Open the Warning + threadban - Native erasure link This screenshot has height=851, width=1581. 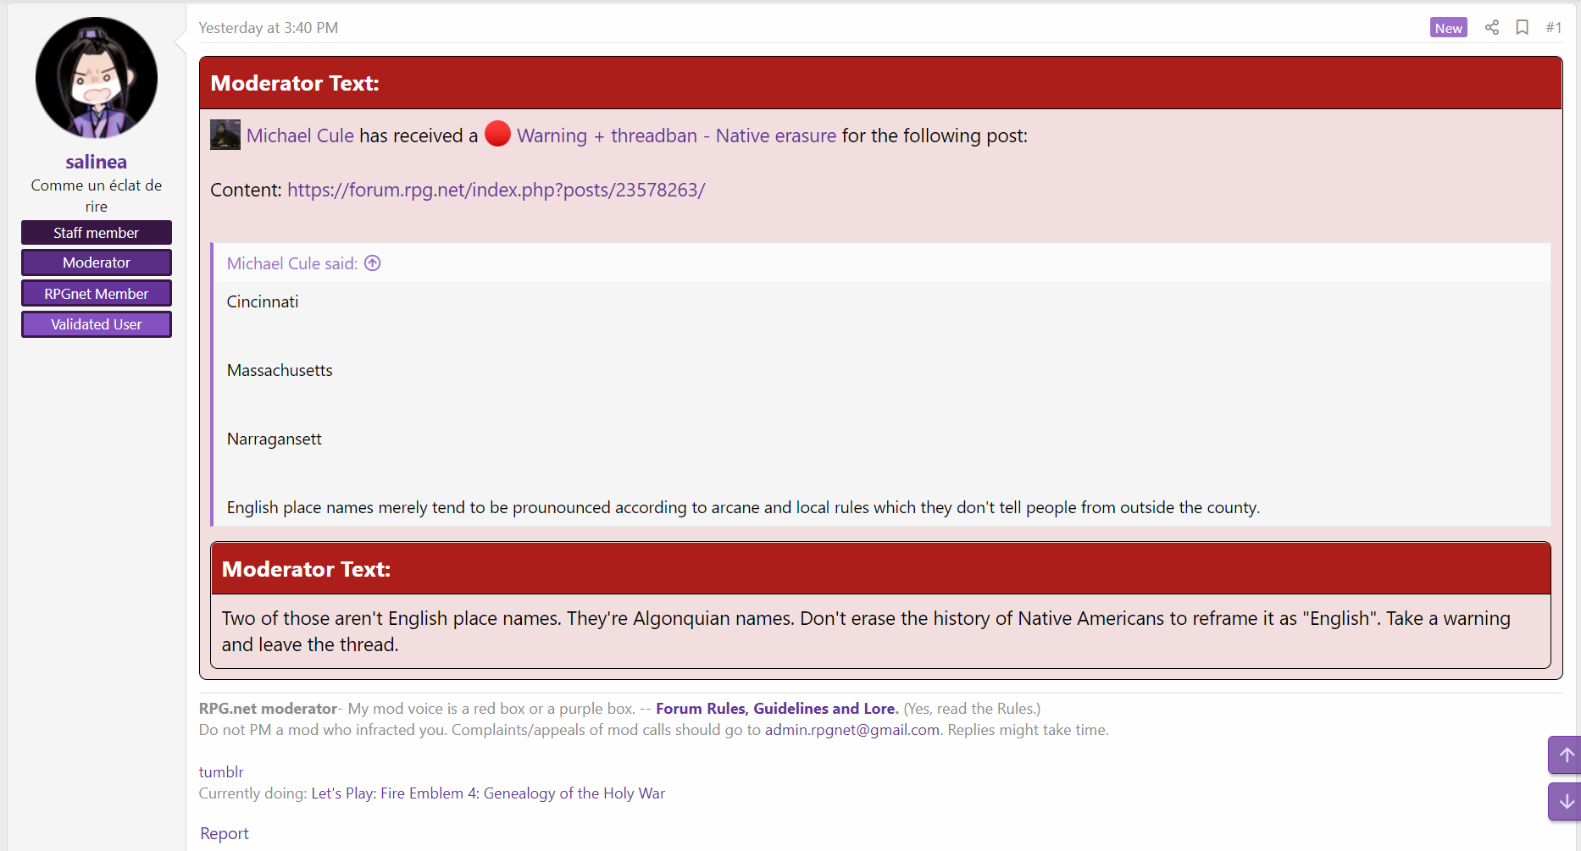coord(676,135)
